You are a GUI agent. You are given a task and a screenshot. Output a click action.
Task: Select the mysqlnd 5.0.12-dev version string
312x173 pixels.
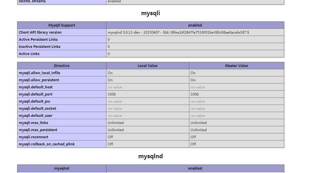pos(178,32)
